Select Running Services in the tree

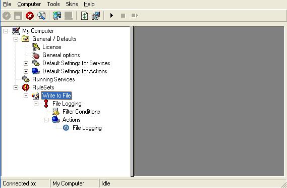click(53, 79)
